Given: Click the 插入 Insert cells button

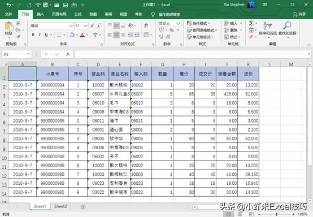Looking at the screenshot, I should [x=233, y=23].
